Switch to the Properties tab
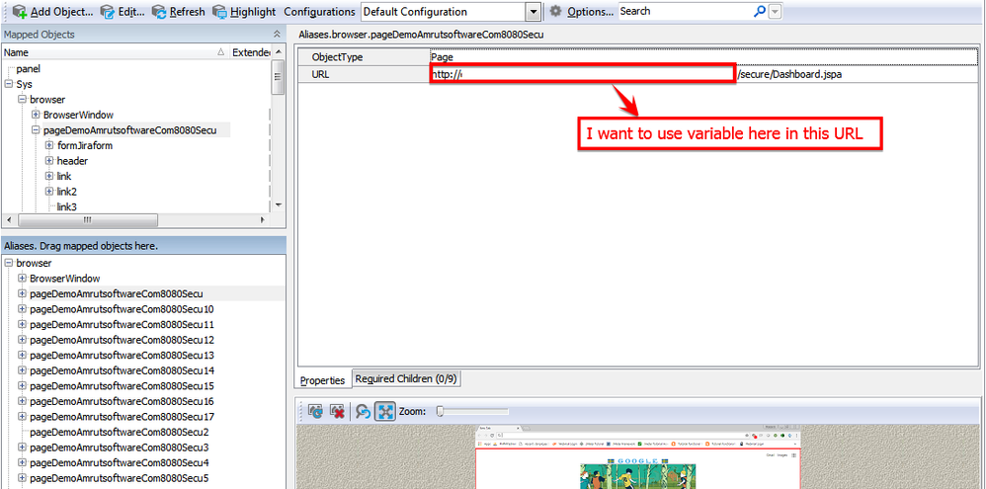The image size is (986, 489). tap(323, 380)
